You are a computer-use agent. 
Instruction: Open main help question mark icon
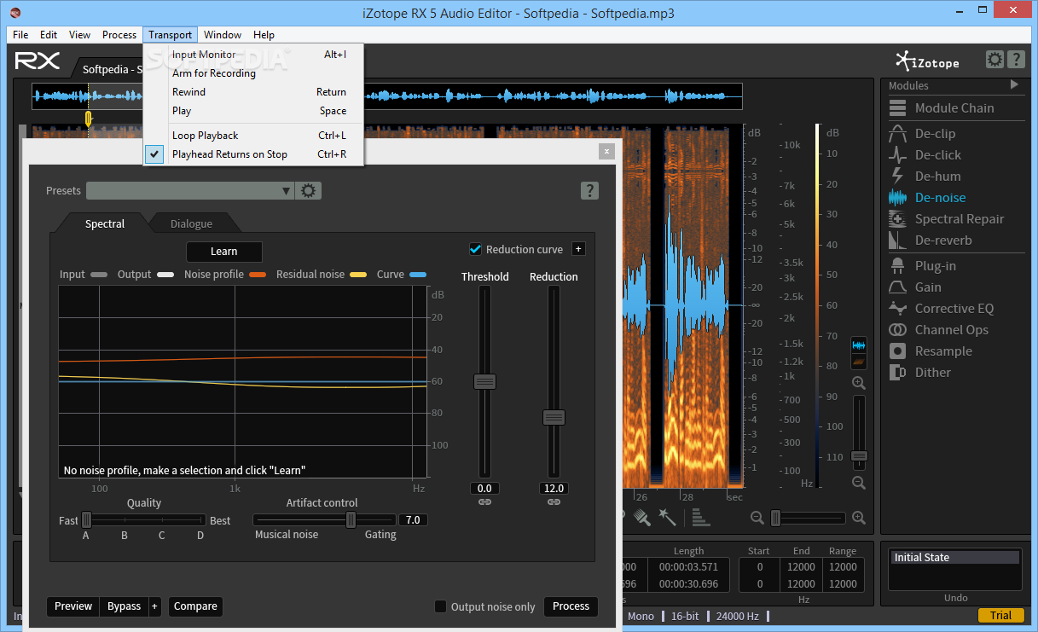click(1015, 60)
